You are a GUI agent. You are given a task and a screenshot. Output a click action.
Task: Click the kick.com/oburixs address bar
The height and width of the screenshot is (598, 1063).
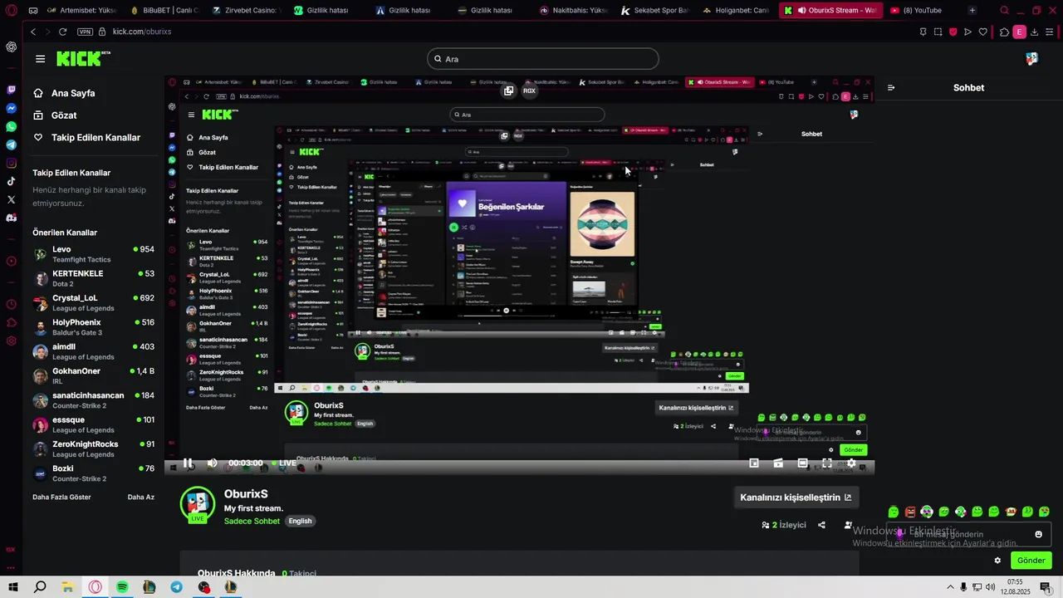(x=142, y=32)
